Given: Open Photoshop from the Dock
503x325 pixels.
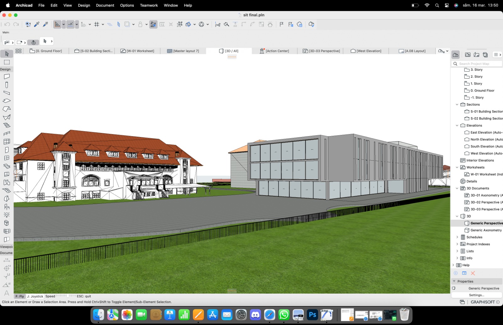Looking at the screenshot, I should click(312, 315).
